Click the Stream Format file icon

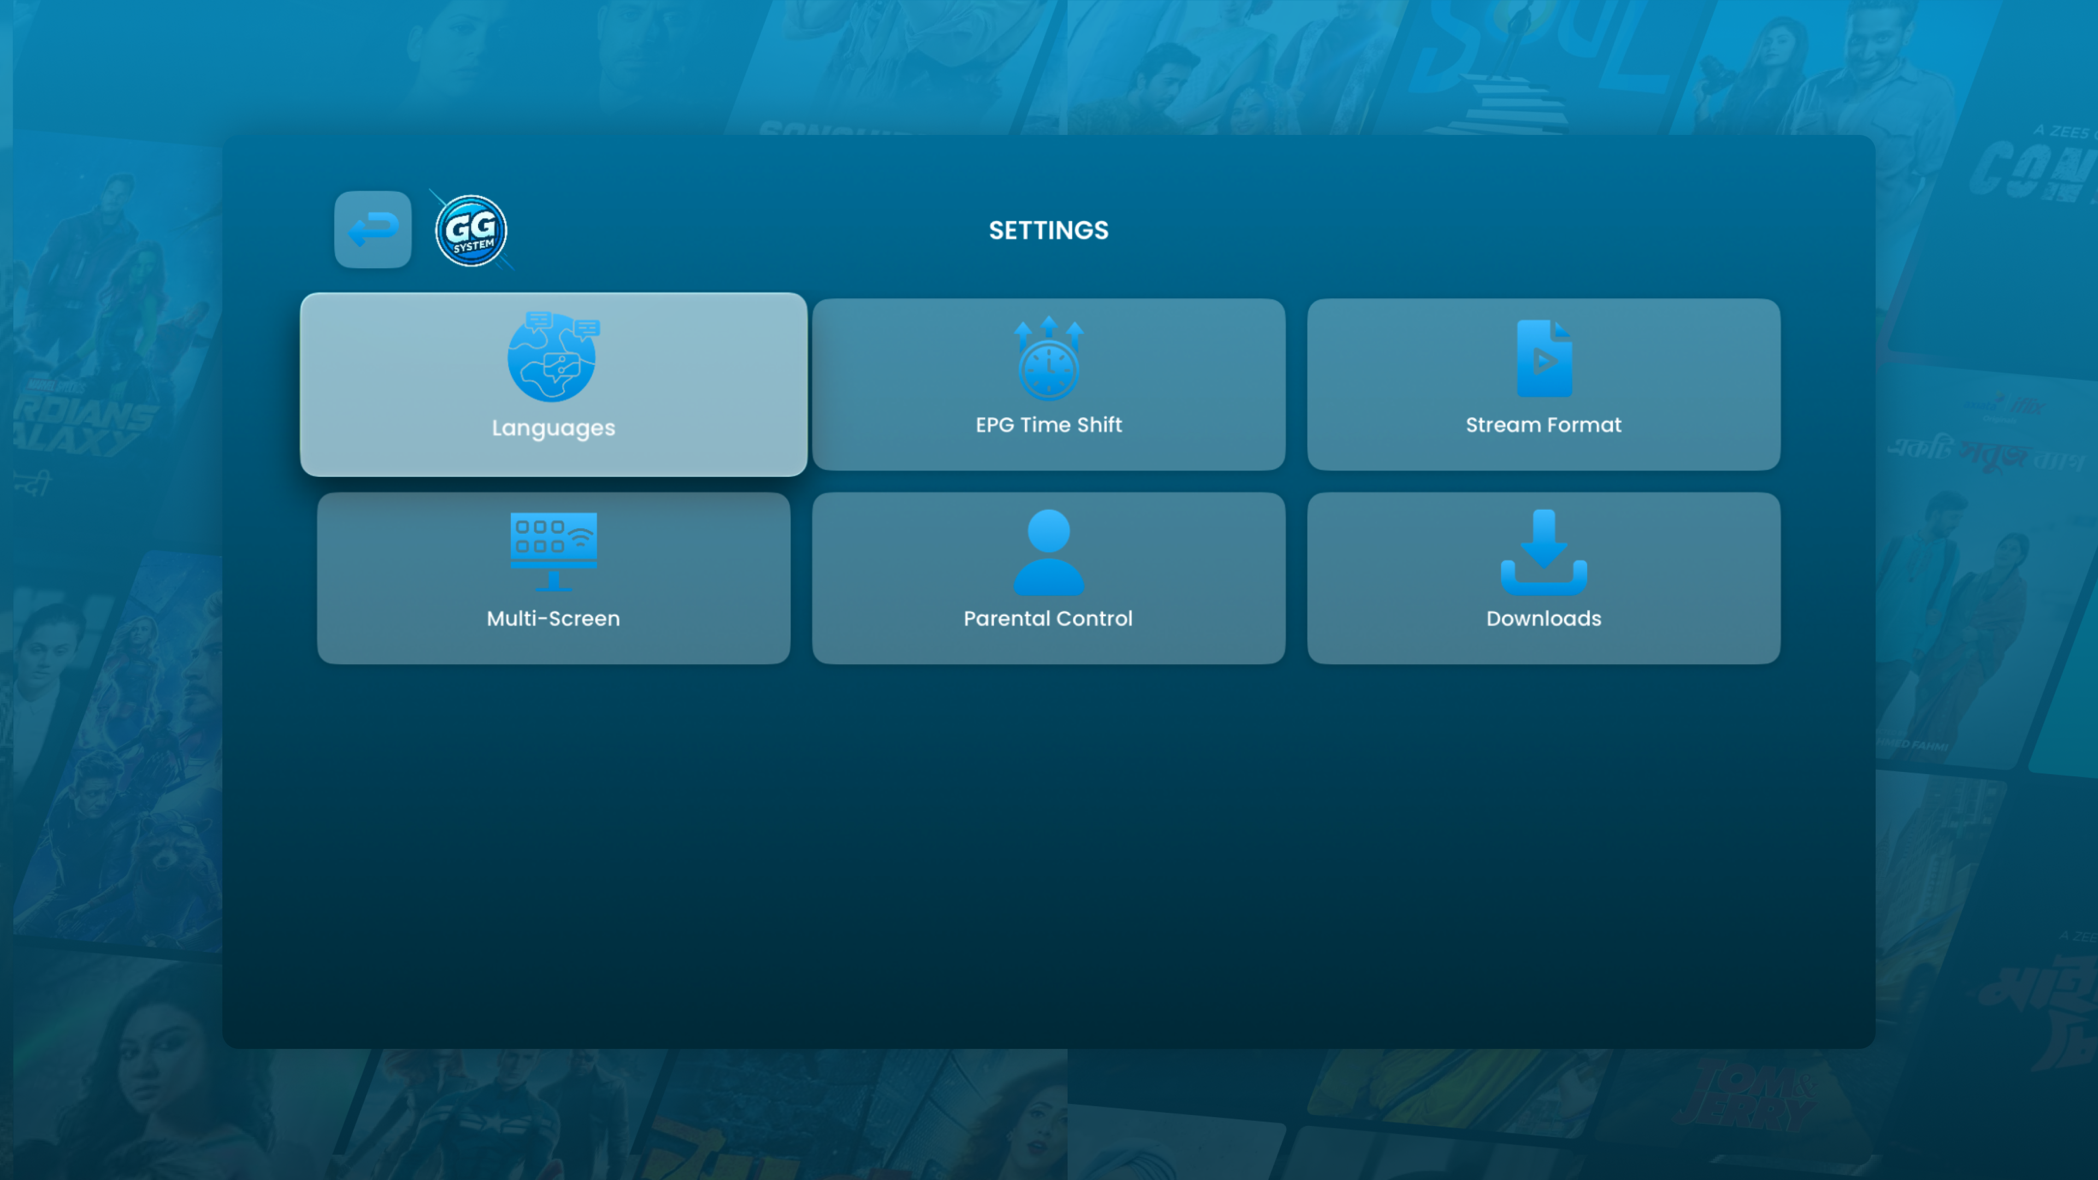tap(1544, 358)
